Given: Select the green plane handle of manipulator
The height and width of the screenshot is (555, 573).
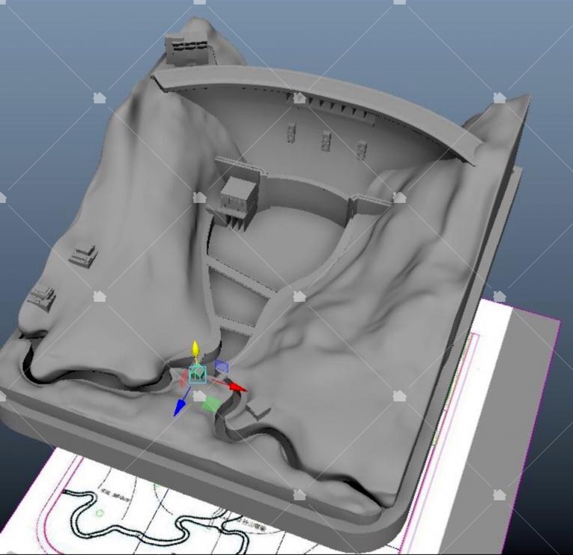Looking at the screenshot, I should 212,404.
